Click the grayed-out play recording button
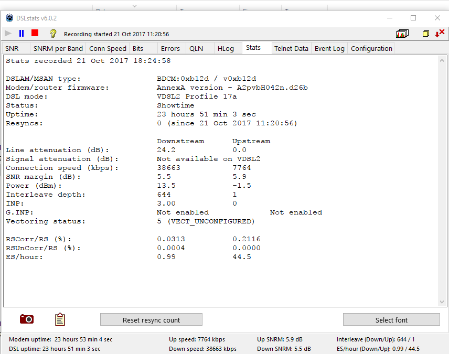This screenshot has height=354, width=449. tap(8, 34)
